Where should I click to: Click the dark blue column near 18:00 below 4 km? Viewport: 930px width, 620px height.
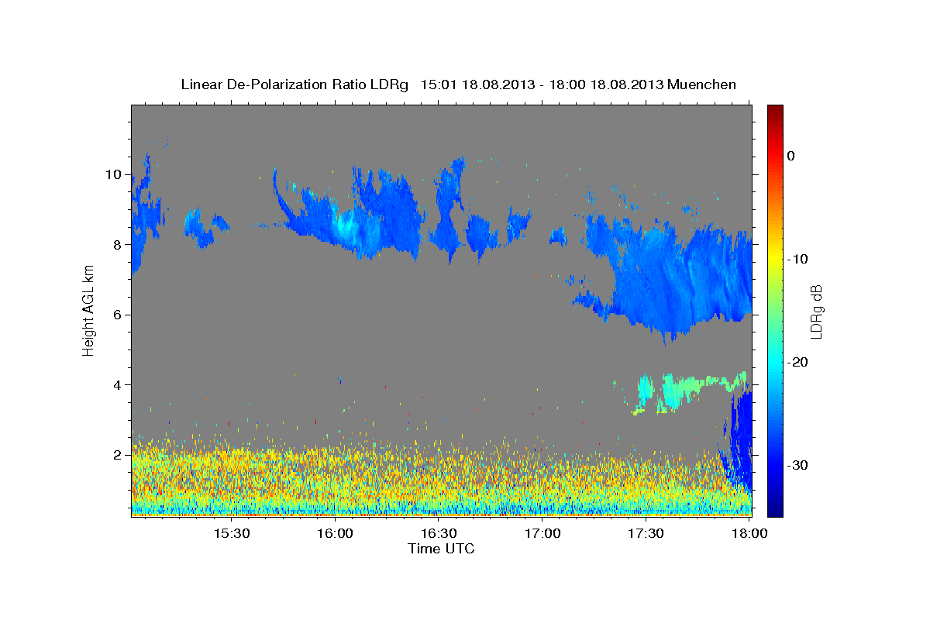click(742, 438)
